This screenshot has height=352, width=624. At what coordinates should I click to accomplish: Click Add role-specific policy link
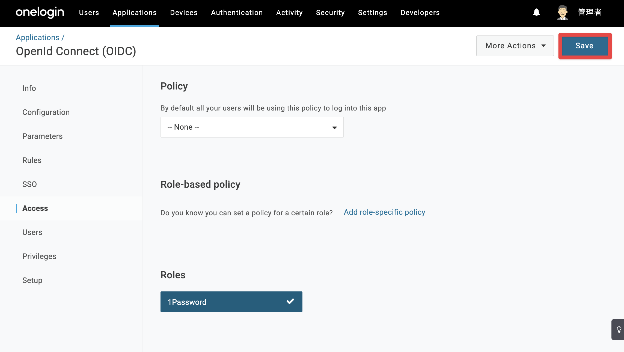384,212
